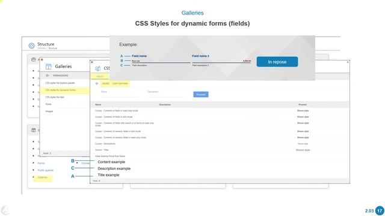The image size is (385, 216).
Task: Switch to the highlighted FIELDS tab
Action: 100,77
